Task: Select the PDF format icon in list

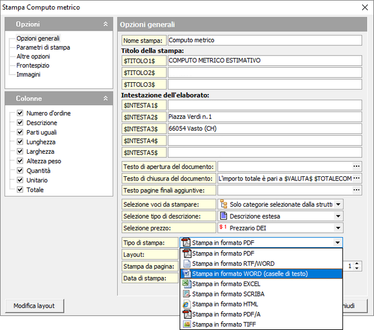Action: click(186, 253)
